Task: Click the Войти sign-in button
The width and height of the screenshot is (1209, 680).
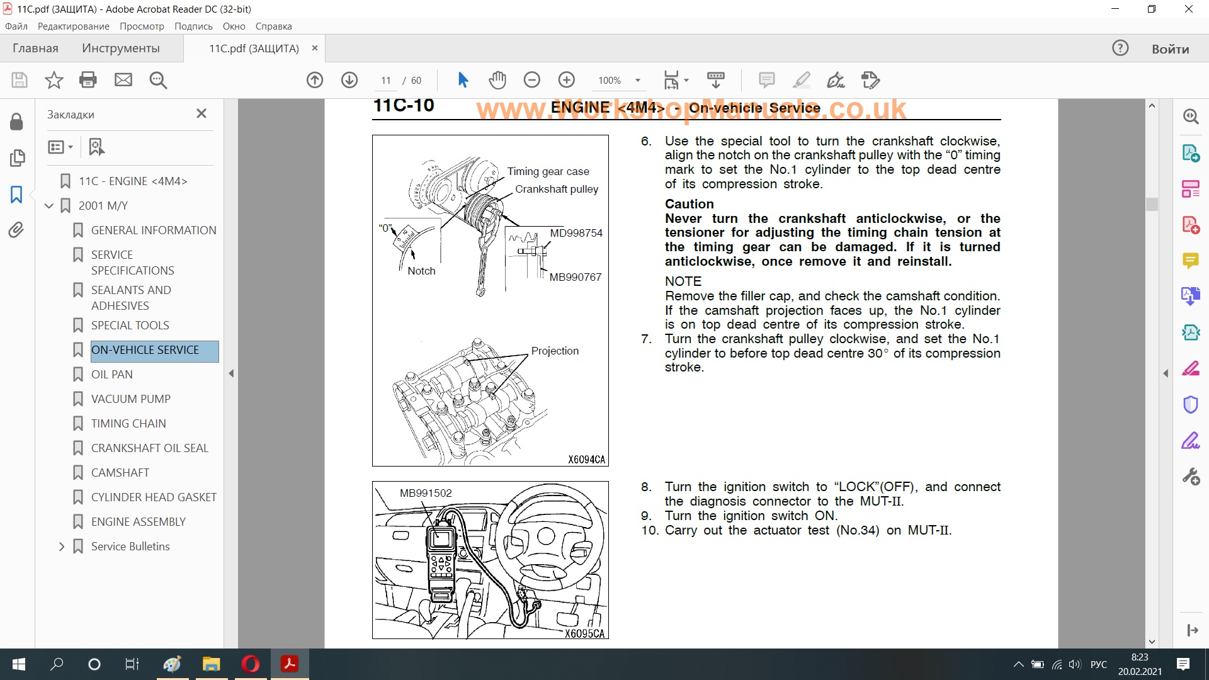Action: click(1170, 48)
